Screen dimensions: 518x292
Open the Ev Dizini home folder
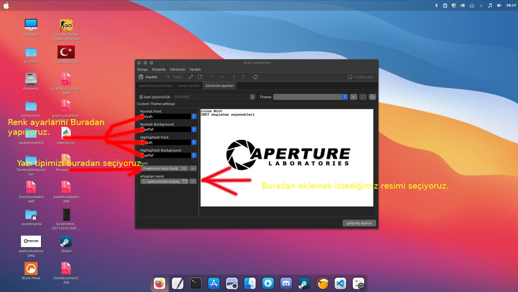tap(31, 55)
